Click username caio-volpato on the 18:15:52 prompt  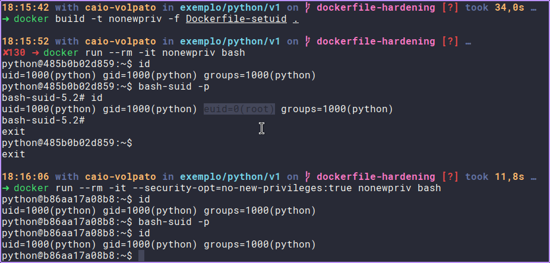pyautogui.click(x=121, y=42)
